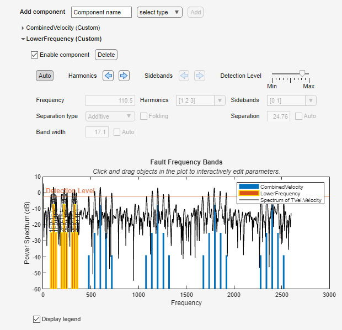
Task: Click the Harmonics left arrow icon
Action: tap(108, 76)
